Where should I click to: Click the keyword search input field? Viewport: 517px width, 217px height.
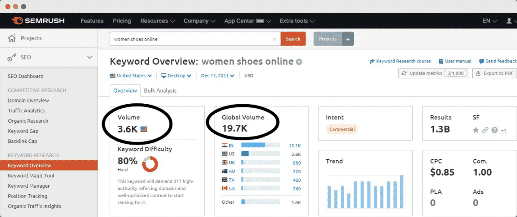192,39
